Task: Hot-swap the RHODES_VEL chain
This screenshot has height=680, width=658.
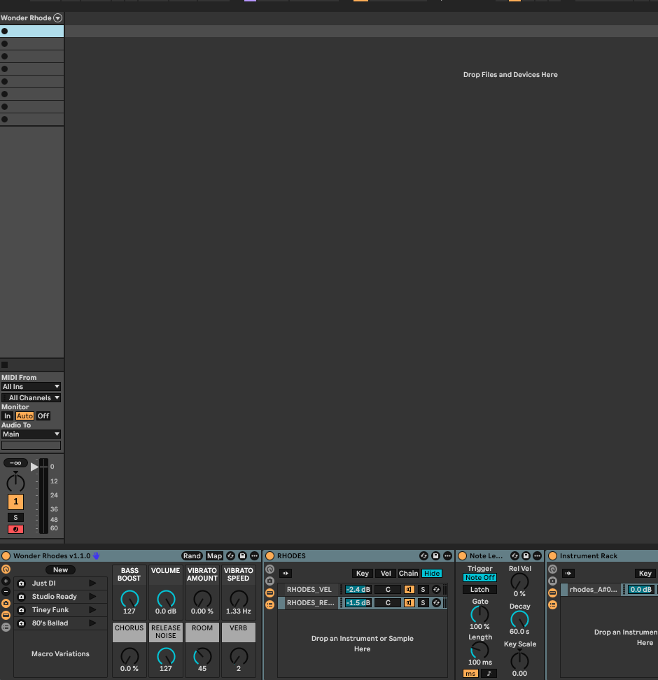Action: tap(436, 589)
